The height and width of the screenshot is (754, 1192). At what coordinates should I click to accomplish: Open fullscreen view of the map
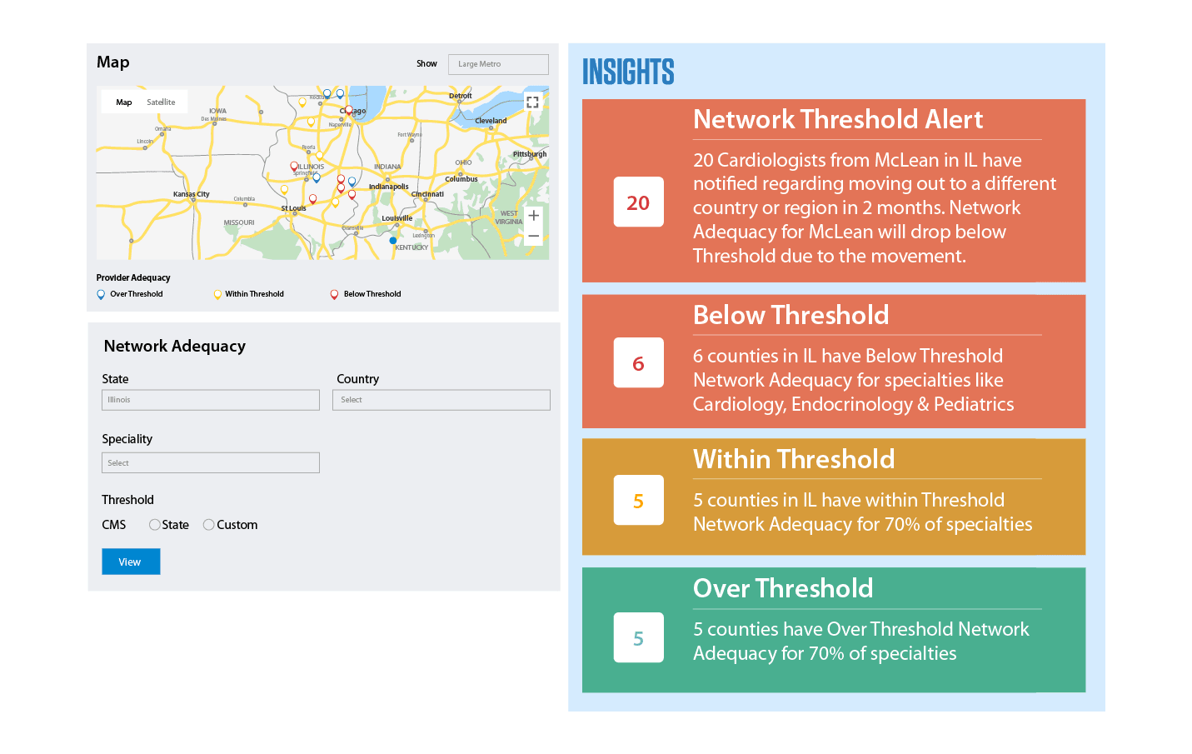pyautogui.click(x=532, y=102)
